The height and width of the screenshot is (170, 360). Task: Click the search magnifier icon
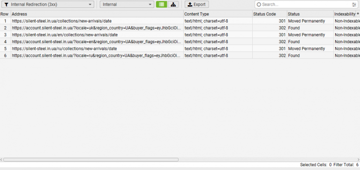(x=259, y=4)
